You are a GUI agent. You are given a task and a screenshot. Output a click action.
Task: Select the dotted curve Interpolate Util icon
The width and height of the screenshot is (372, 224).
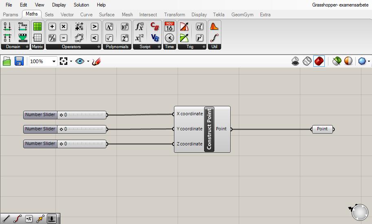click(x=214, y=38)
